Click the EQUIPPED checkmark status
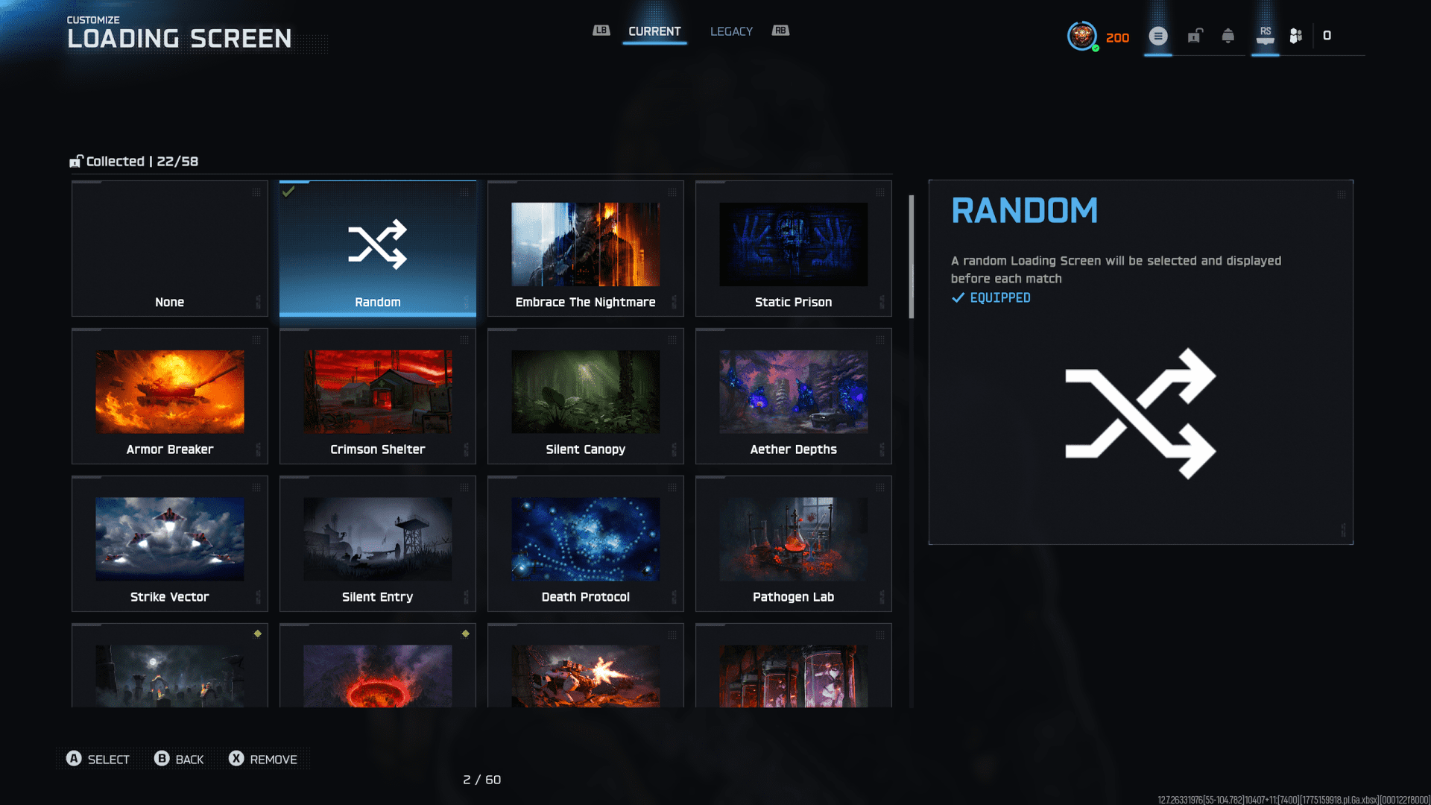Screen dimensions: 1431x805 click(x=991, y=297)
